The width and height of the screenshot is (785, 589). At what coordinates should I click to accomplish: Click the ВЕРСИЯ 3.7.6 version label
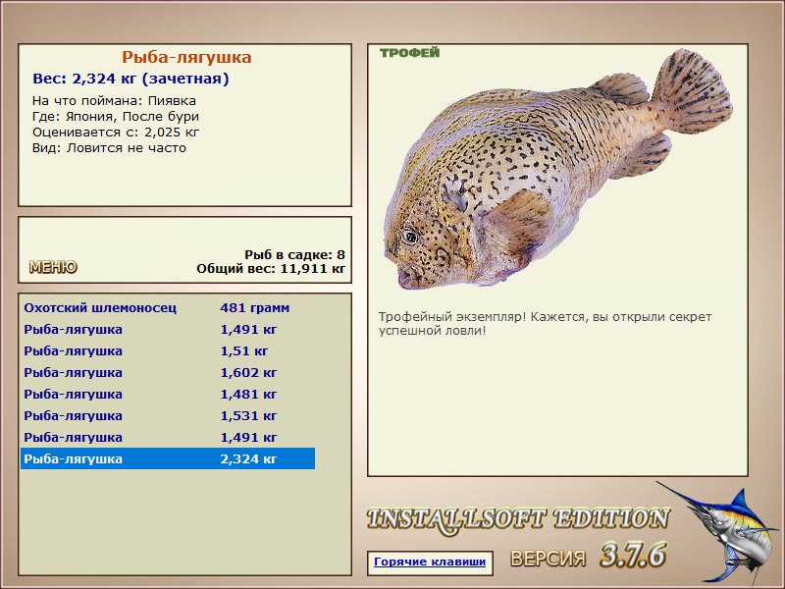[x=589, y=556]
